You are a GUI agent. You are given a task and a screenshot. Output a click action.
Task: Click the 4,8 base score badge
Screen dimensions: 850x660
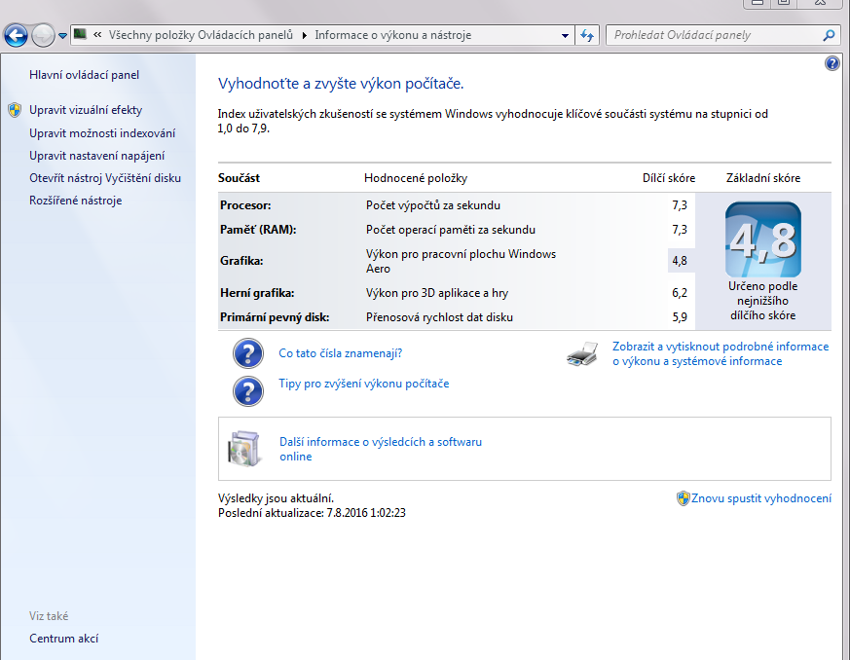tap(762, 238)
